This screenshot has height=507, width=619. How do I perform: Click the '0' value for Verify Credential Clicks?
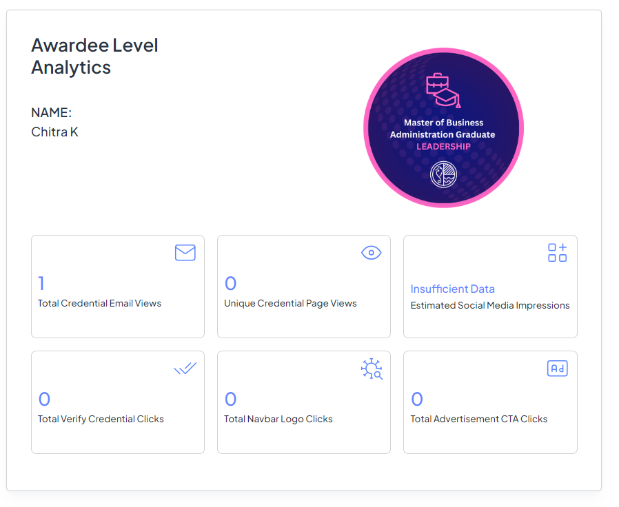tap(44, 399)
